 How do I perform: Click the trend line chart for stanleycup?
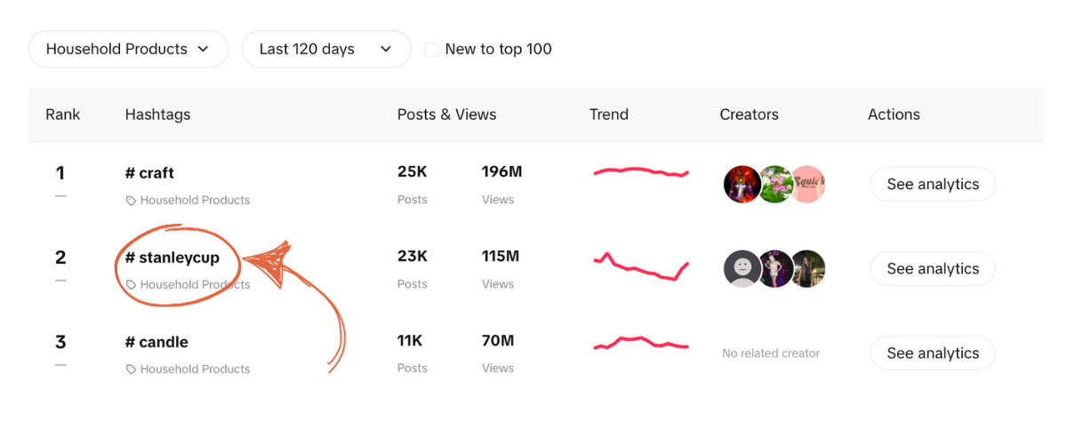click(x=641, y=266)
